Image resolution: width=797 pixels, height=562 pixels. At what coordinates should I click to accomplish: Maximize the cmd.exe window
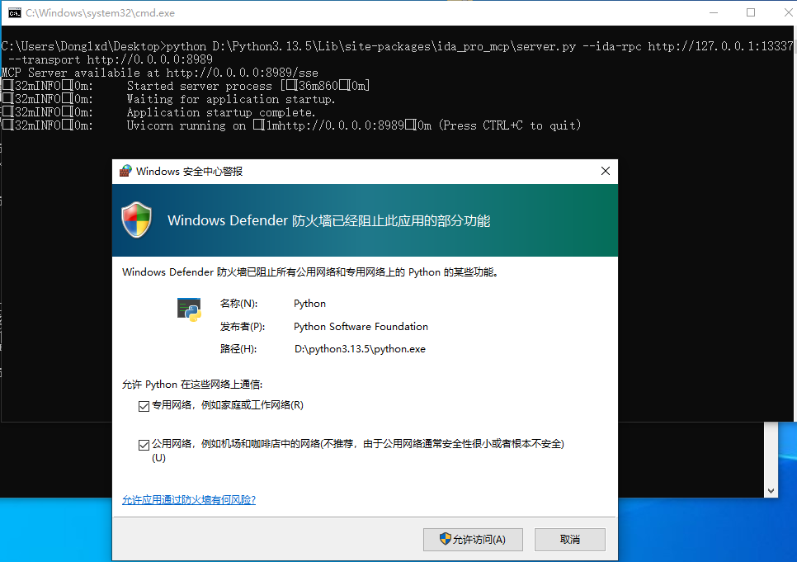coord(751,12)
